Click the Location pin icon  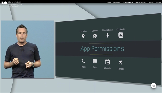click(x=83, y=36)
